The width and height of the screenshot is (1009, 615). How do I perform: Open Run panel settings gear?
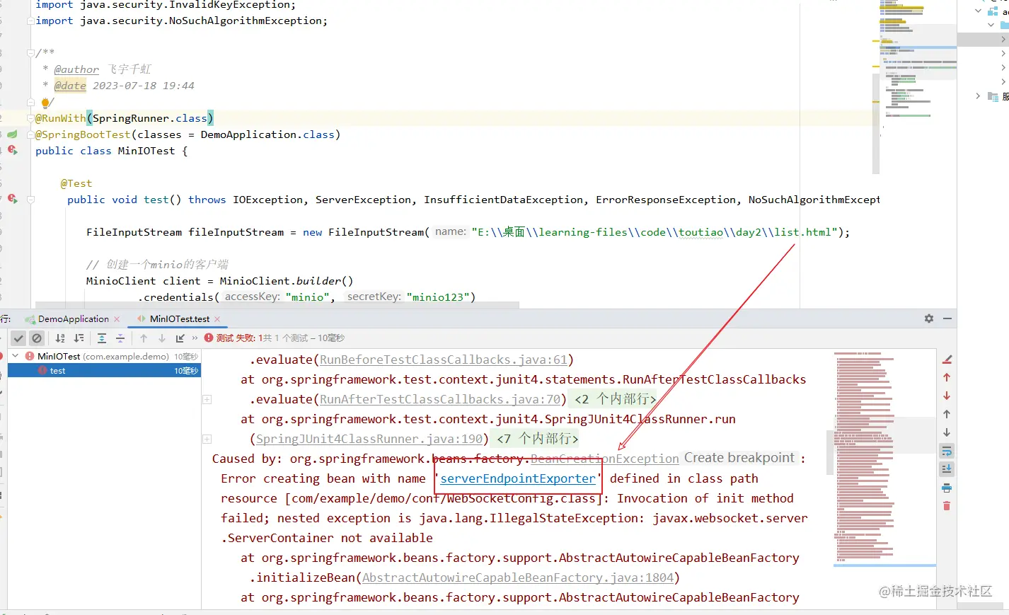[929, 318]
